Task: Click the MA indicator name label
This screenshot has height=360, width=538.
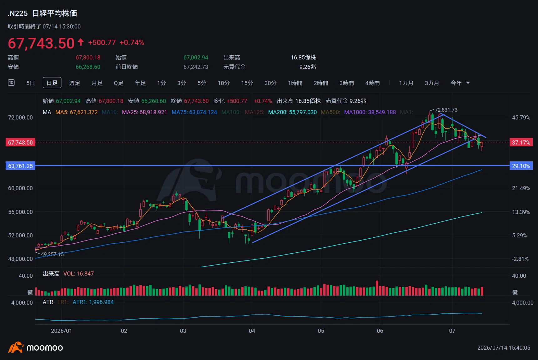Action: coord(47,112)
